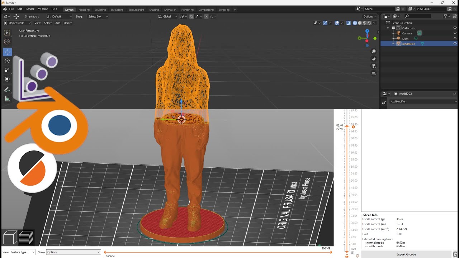The width and height of the screenshot is (459, 258).
Task: Switch to wireframe viewport shading
Action: click(x=355, y=23)
